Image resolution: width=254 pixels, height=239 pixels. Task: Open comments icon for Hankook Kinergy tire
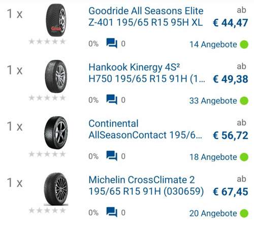click(x=112, y=99)
